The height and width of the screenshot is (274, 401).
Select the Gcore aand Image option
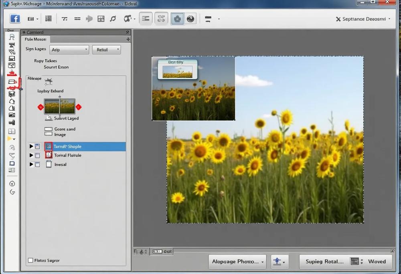(60, 132)
